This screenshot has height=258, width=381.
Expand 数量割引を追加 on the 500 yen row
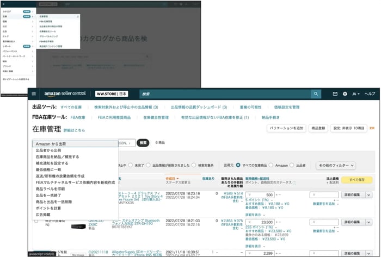tap(325, 204)
